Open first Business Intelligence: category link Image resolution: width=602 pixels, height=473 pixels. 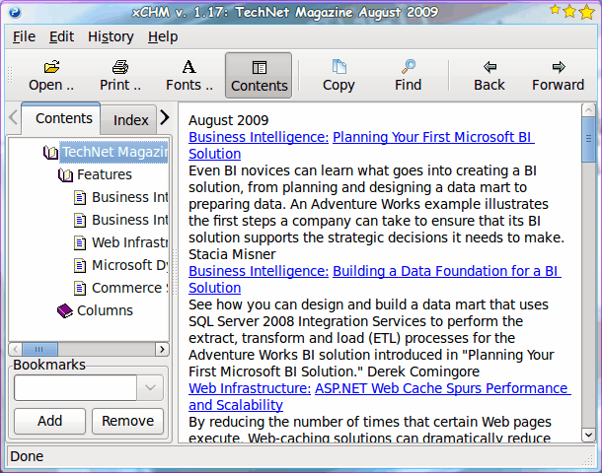tap(259, 137)
